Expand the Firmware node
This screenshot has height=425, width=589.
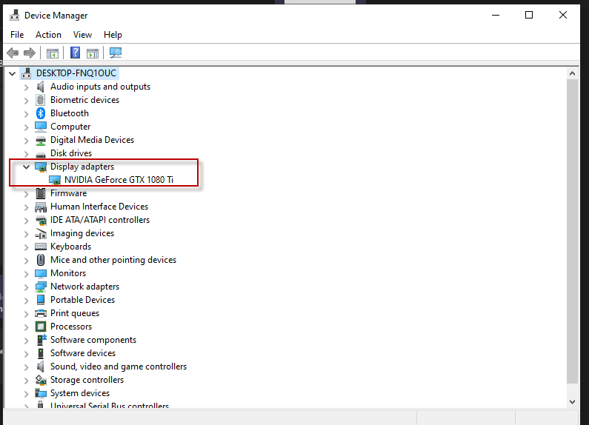click(26, 194)
